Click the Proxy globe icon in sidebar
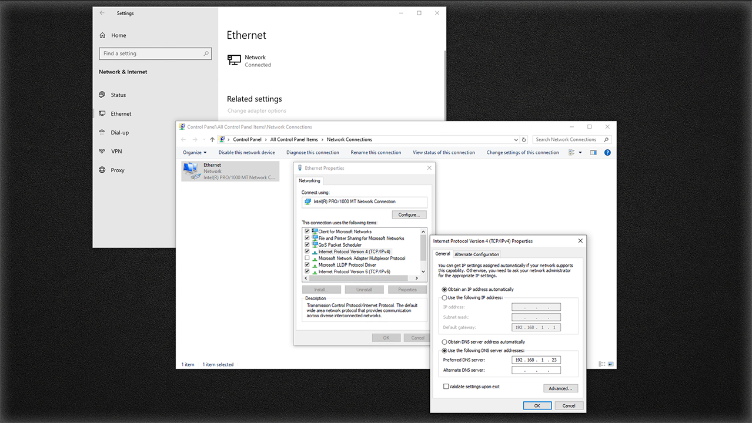This screenshot has width=752, height=423. click(x=103, y=170)
